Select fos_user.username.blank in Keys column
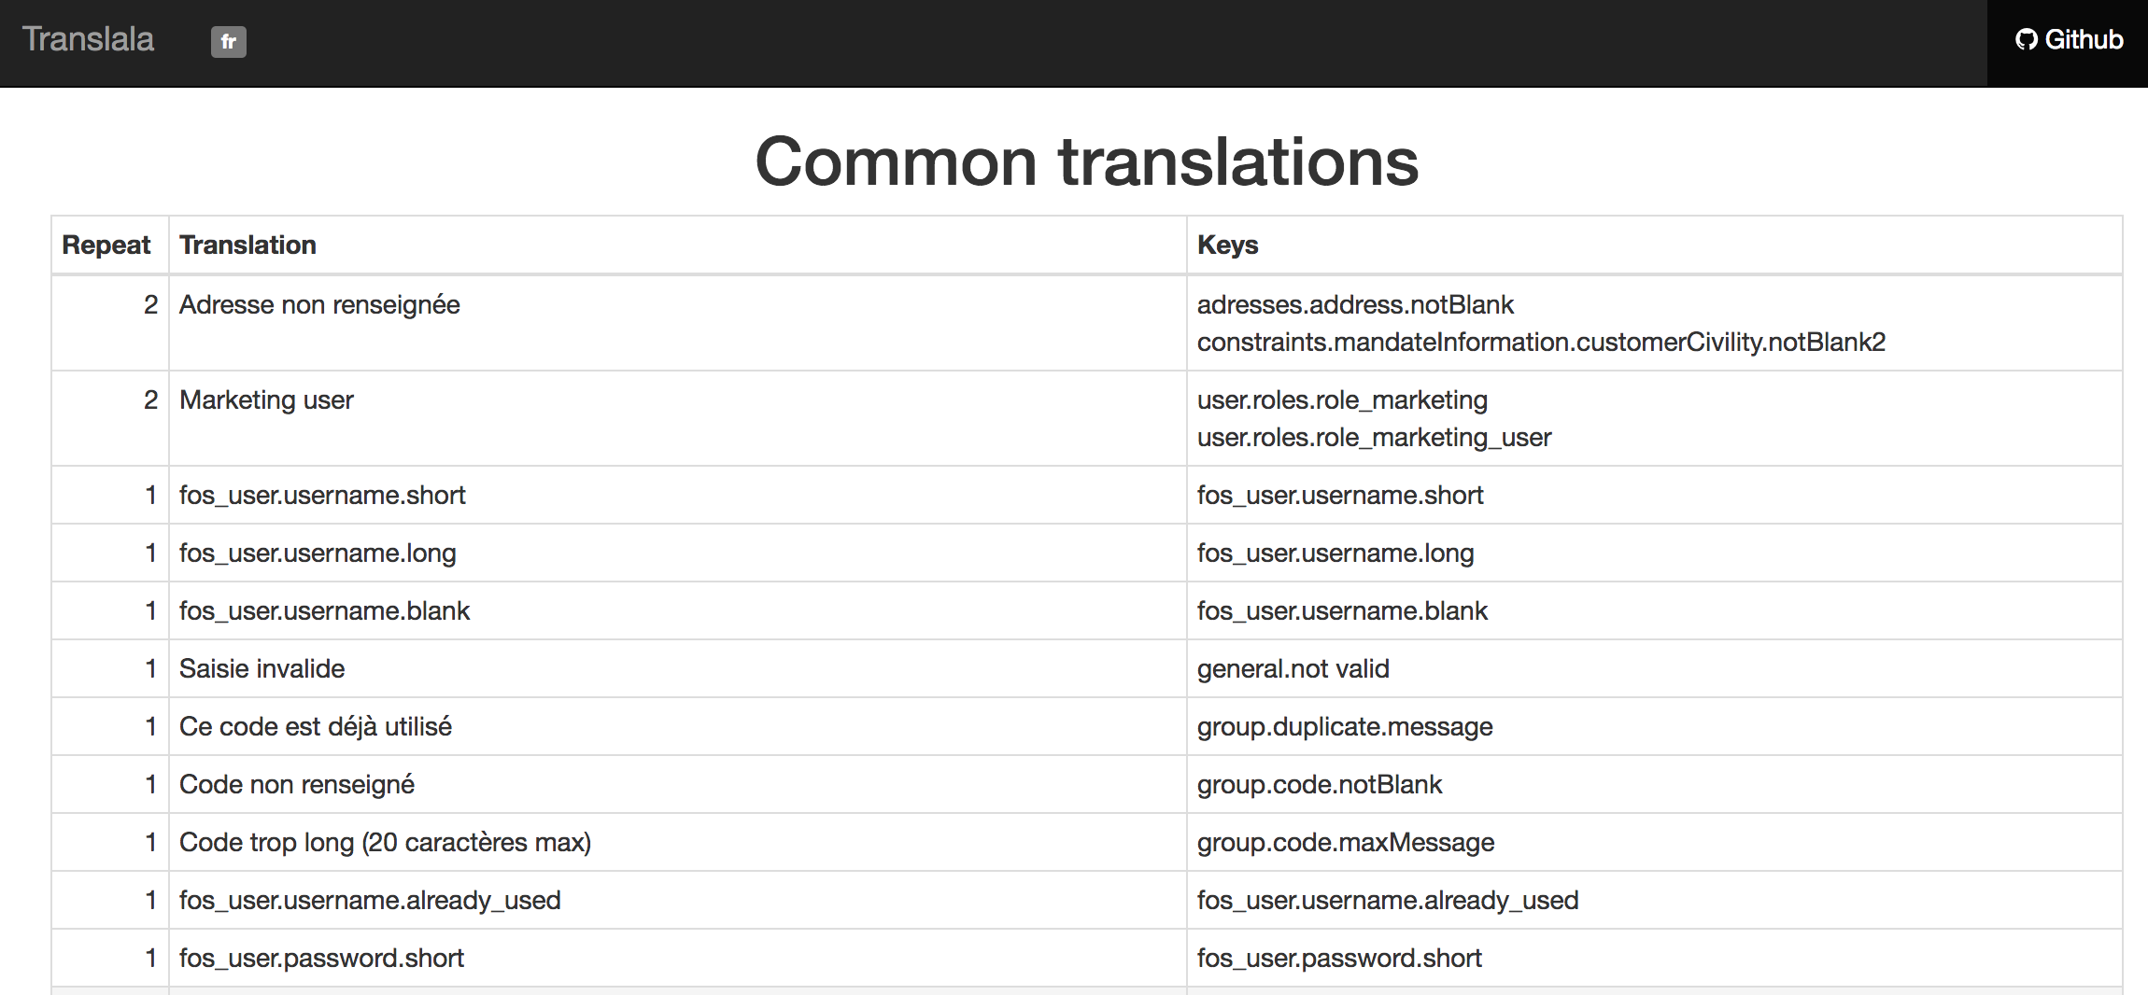The width and height of the screenshot is (2148, 995). pyautogui.click(x=1342, y=611)
